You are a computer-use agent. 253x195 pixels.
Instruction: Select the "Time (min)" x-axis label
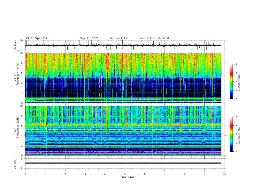(x=128, y=177)
